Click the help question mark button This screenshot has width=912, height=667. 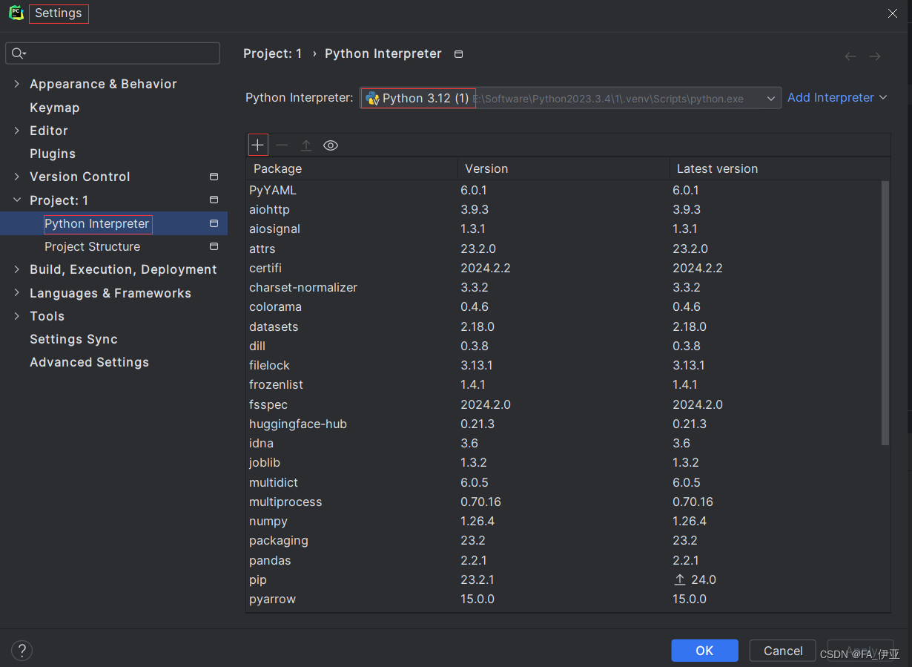22,651
